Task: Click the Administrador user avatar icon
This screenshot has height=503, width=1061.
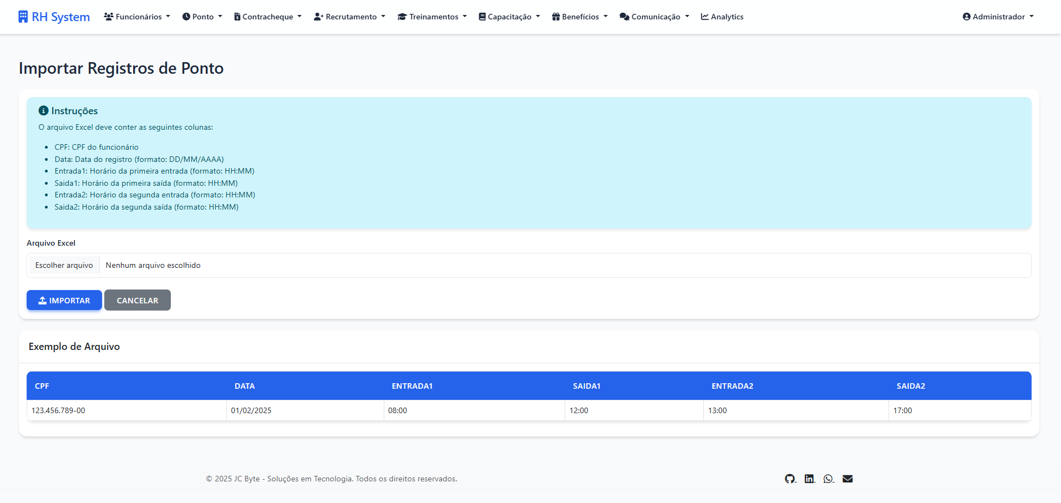Action: [x=967, y=17]
